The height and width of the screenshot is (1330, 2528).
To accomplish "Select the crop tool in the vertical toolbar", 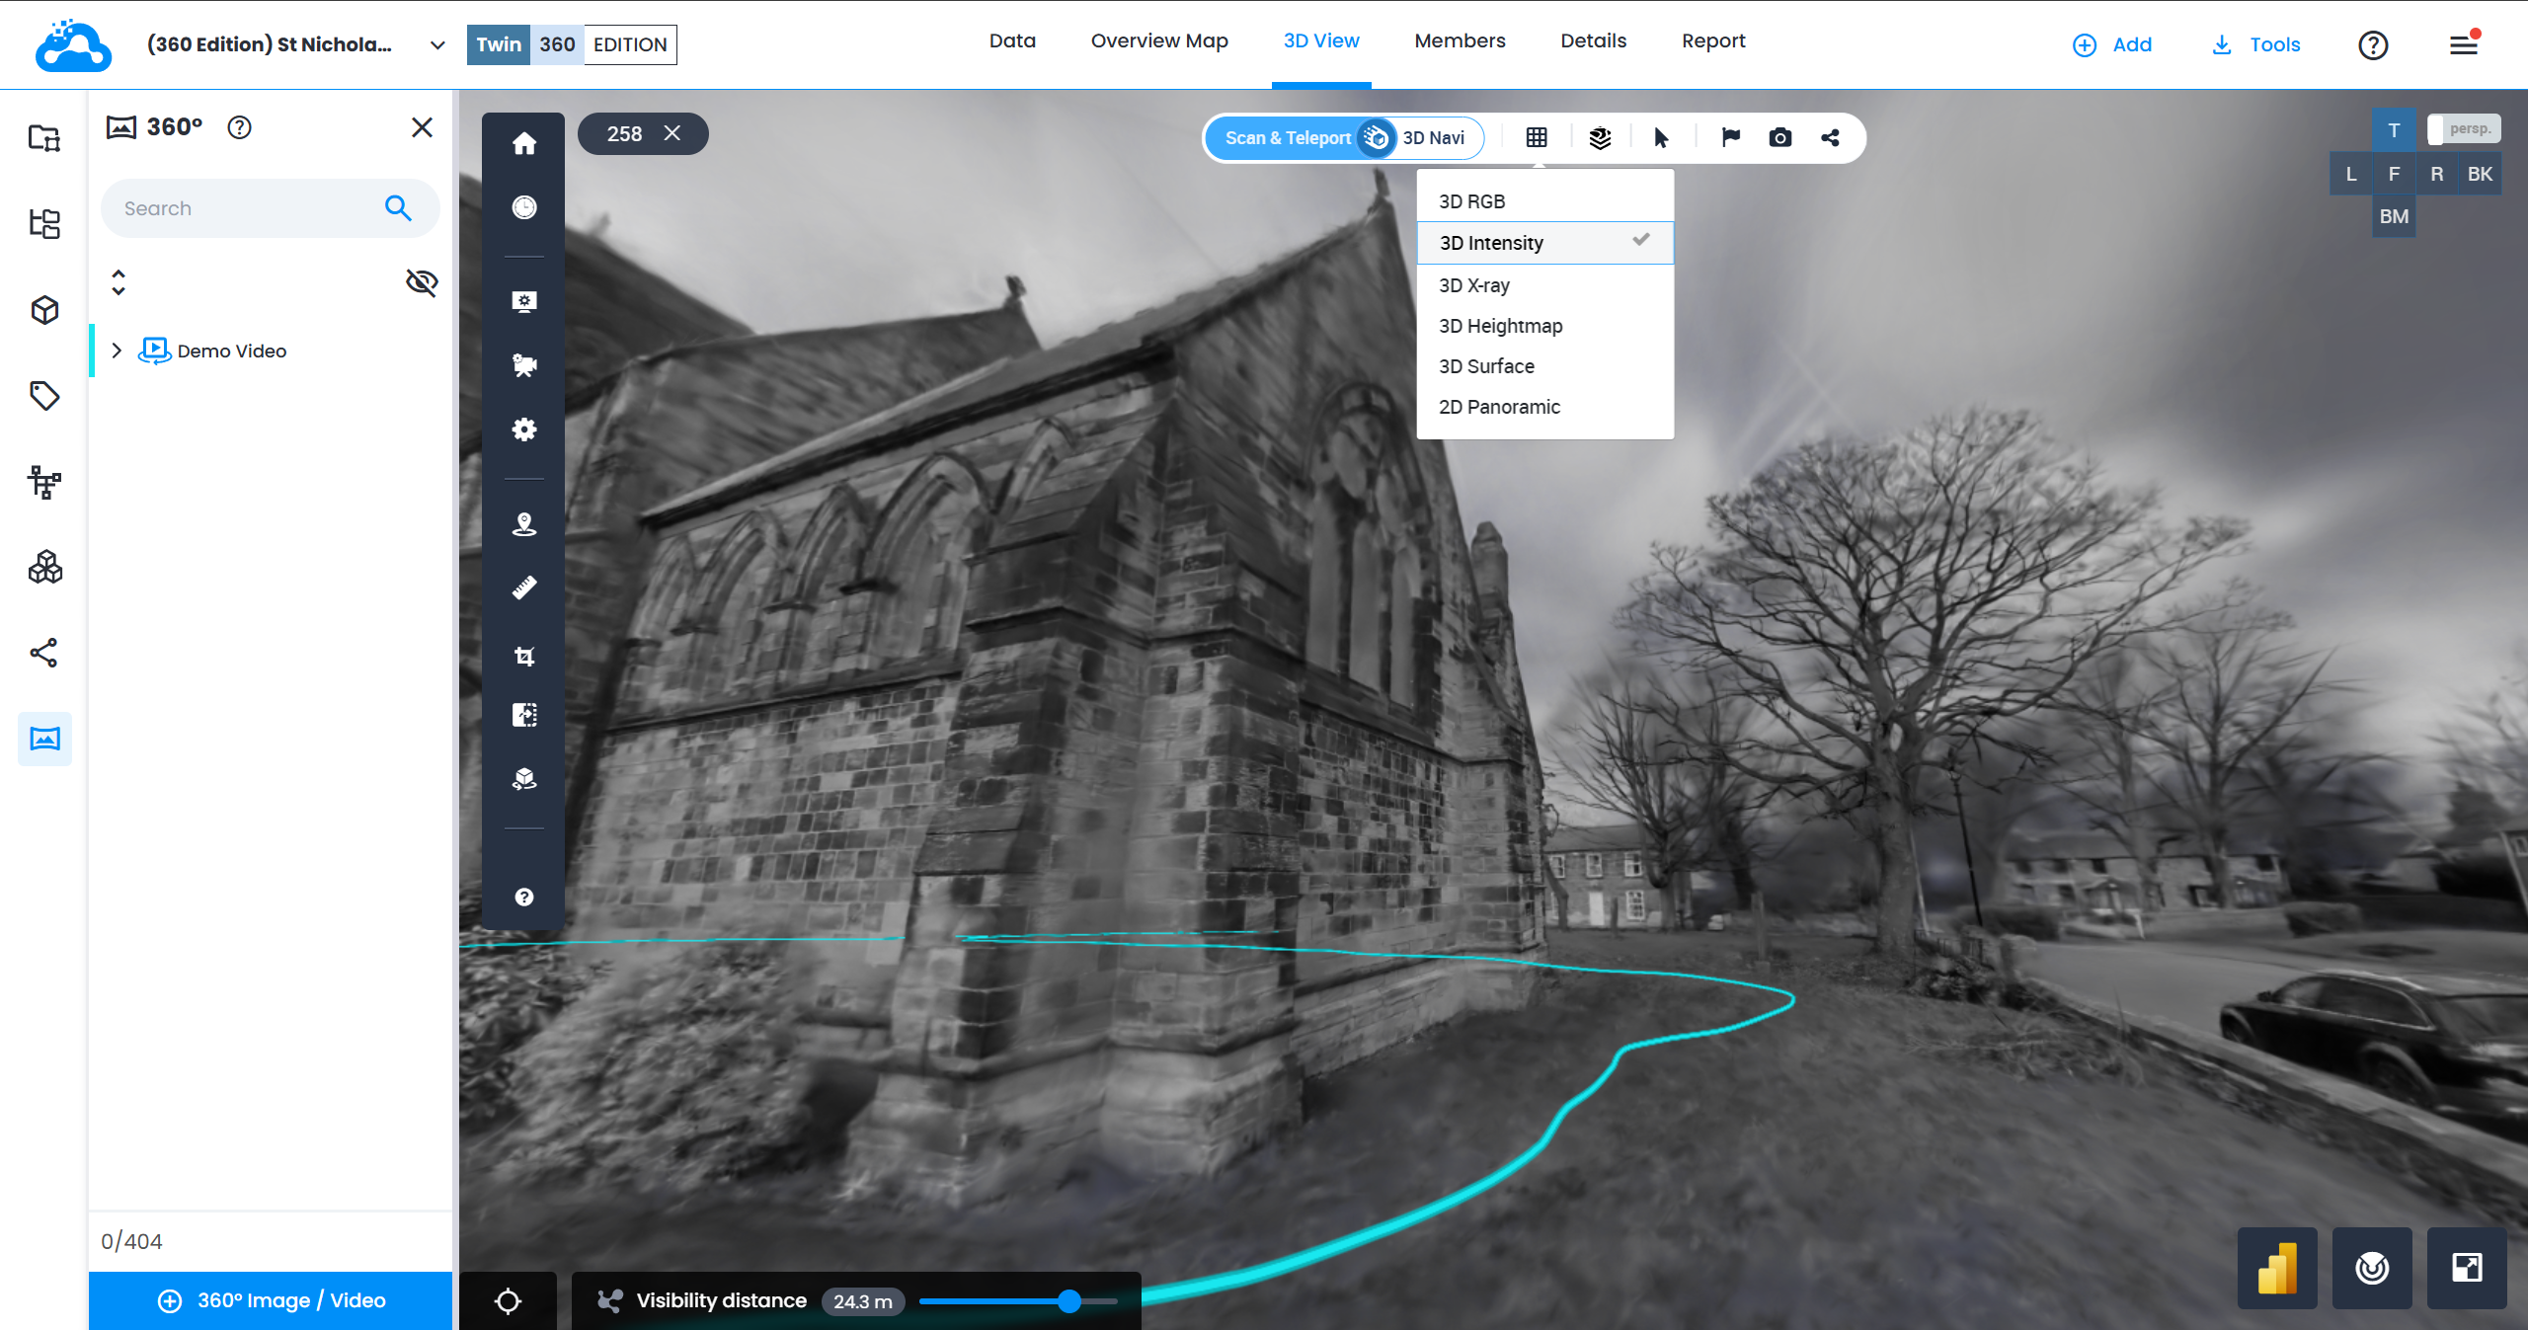I will pos(523,656).
